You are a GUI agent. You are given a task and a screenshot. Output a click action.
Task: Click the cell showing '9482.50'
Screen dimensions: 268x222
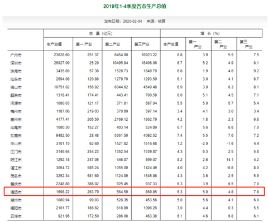(x=63, y=135)
